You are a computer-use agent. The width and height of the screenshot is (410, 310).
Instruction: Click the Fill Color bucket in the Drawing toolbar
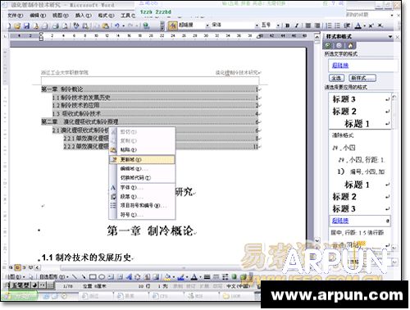(x=167, y=277)
